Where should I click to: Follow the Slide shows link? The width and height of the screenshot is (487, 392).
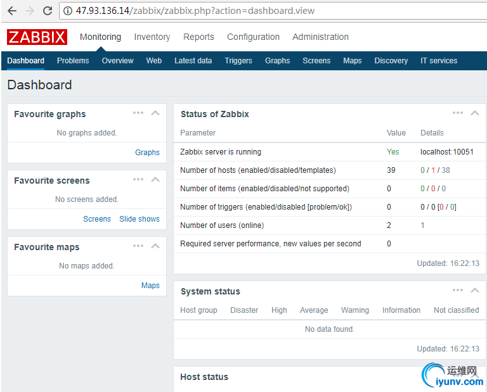(140, 219)
